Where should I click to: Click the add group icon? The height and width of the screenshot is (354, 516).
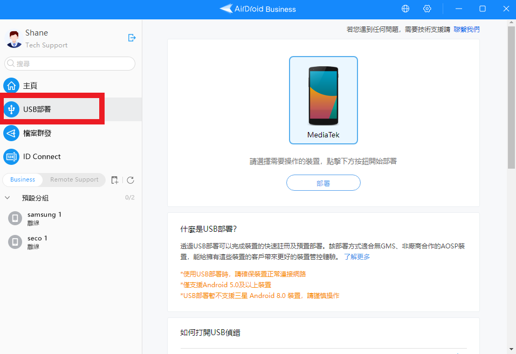tap(114, 180)
